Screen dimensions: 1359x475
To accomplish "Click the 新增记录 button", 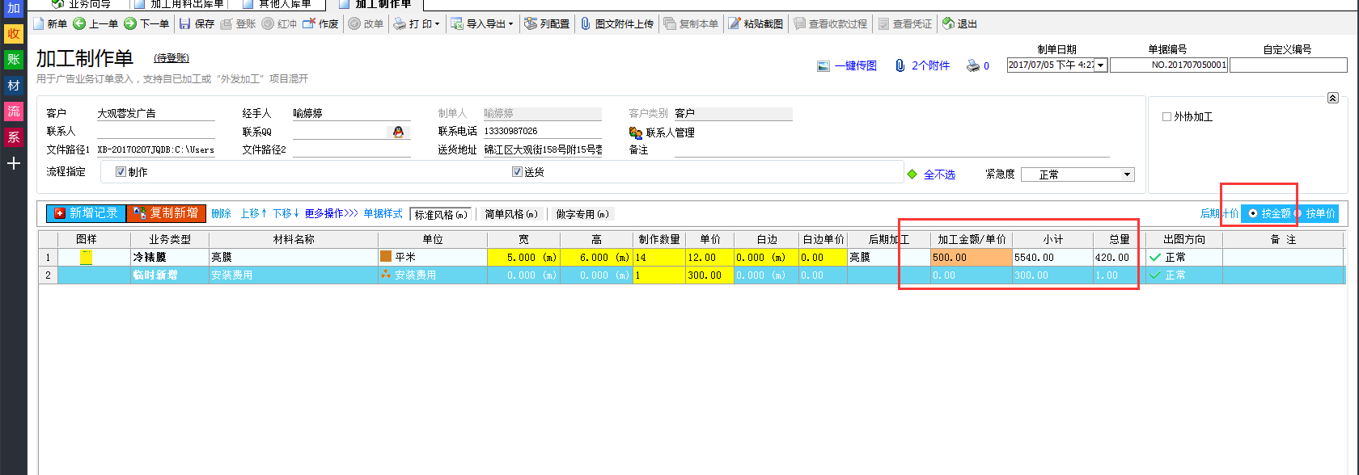I will tap(86, 213).
